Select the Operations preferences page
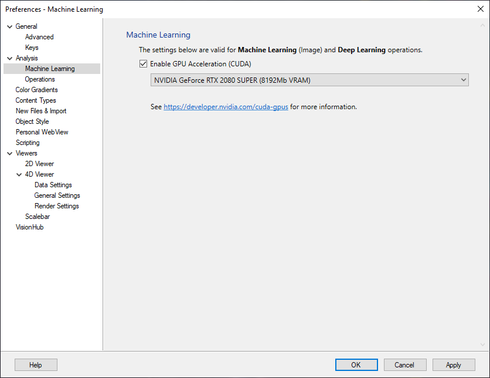The height and width of the screenshot is (378, 490). [40, 79]
